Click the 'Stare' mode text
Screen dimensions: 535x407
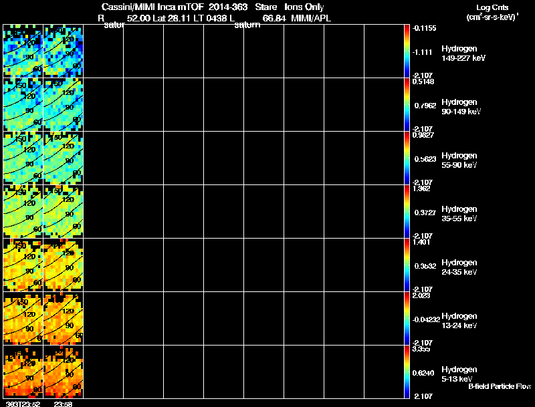click(265, 7)
